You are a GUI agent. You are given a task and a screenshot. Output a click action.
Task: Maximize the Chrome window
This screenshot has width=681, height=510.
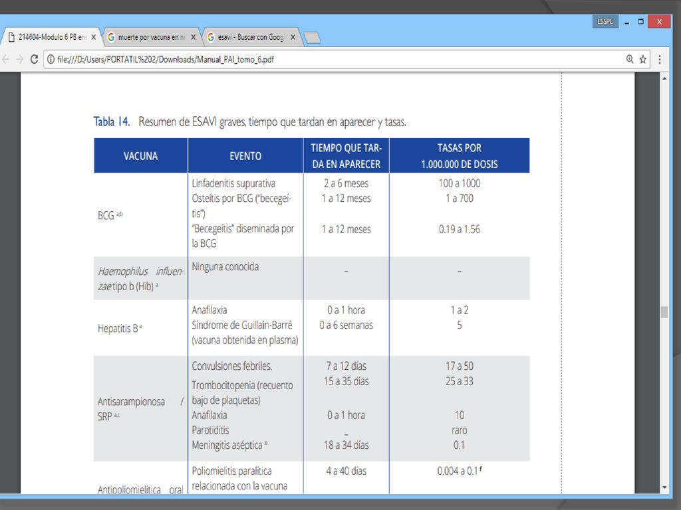point(640,22)
